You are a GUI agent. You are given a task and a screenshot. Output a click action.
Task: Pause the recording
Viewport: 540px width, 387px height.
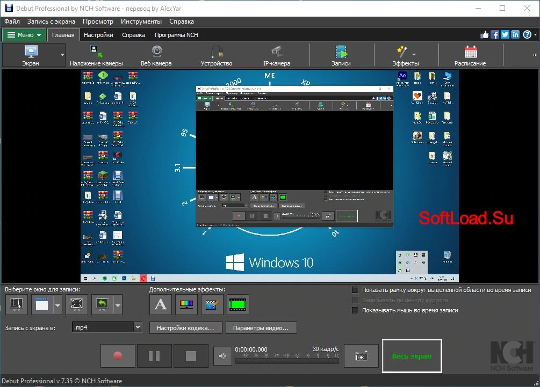154,356
